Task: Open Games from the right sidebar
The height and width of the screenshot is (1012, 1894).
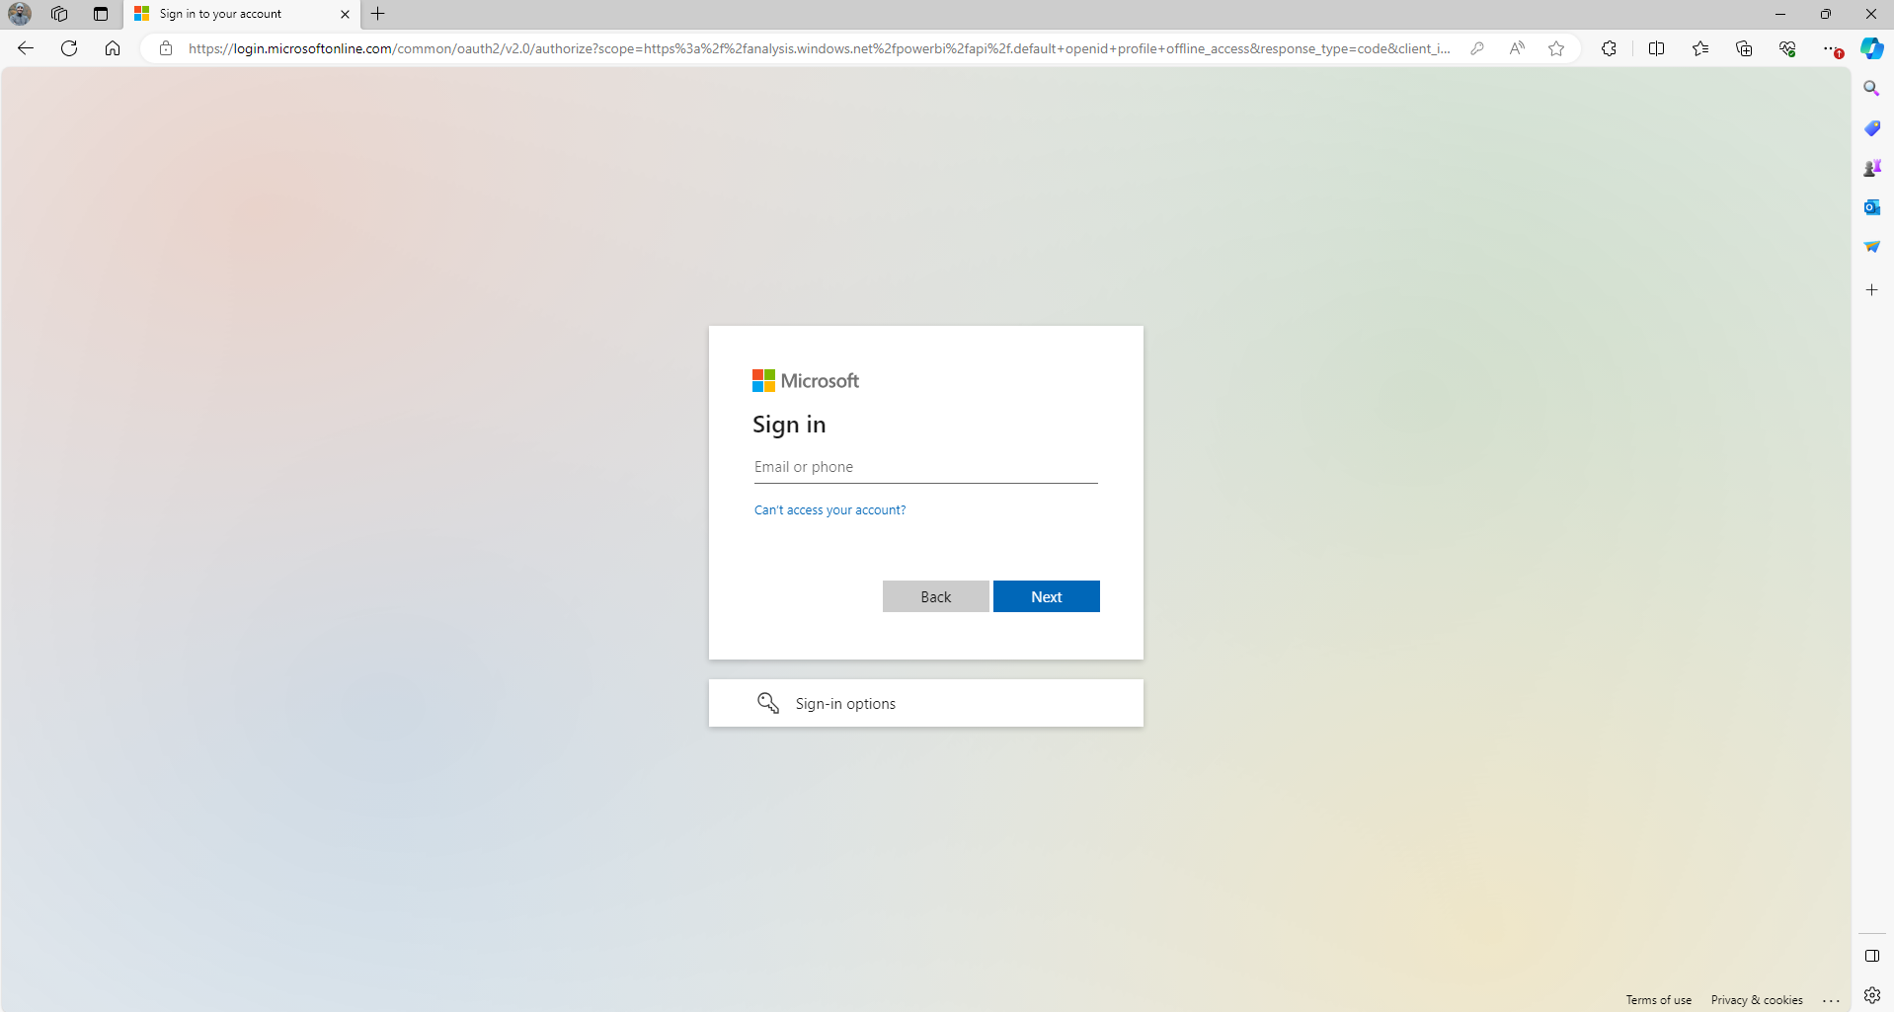Action: 1871,167
